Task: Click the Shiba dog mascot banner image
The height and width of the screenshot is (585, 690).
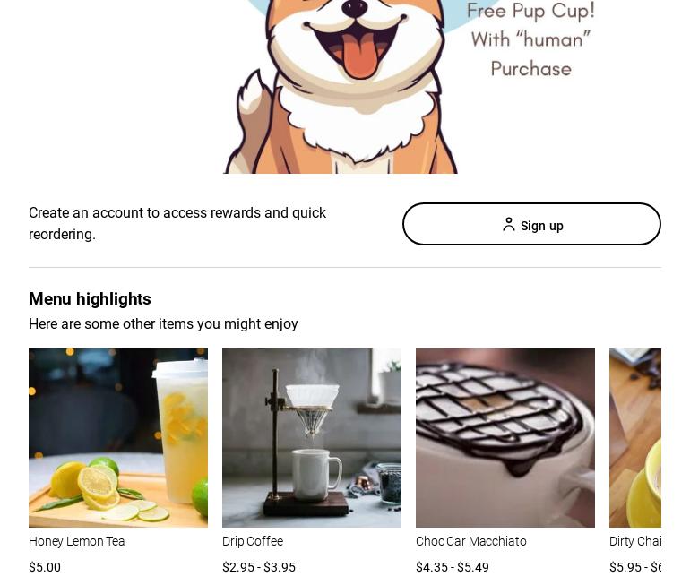Action: (341, 87)
